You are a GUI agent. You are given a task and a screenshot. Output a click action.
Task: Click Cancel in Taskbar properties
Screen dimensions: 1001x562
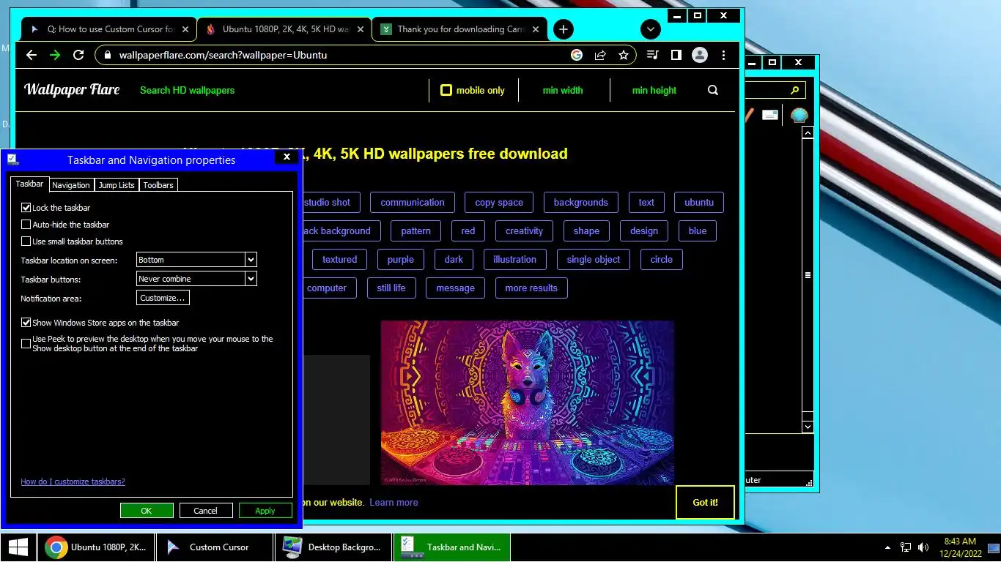point(206,511)
